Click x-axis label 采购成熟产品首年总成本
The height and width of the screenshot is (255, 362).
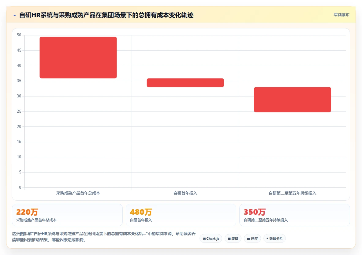pos(78,193)
